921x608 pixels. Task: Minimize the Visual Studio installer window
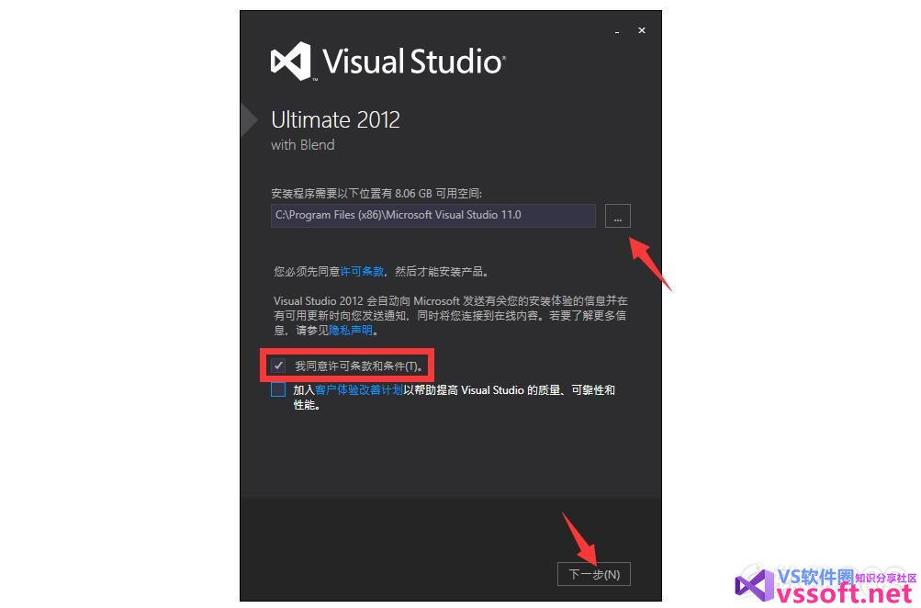617,30
